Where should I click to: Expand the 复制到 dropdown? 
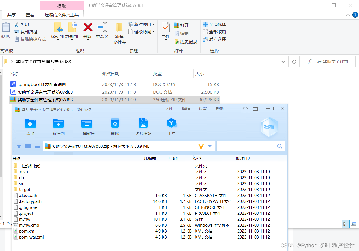point(72,40)
